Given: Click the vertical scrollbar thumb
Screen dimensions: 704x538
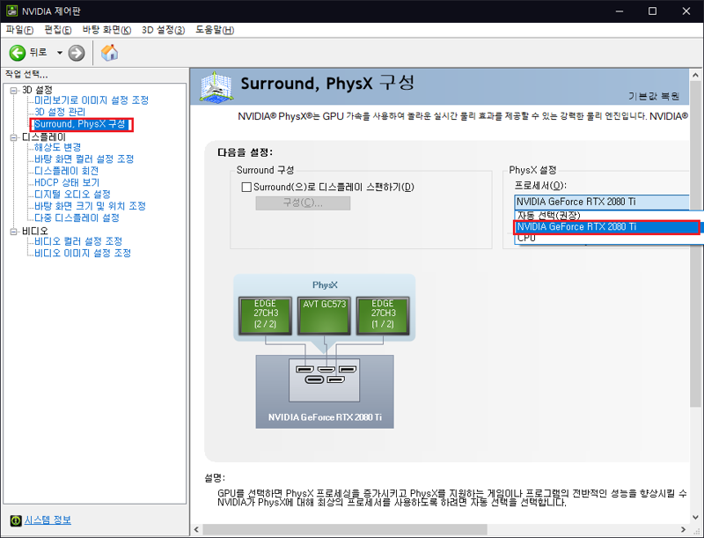Looking at the screenshot, I should 695,244.
